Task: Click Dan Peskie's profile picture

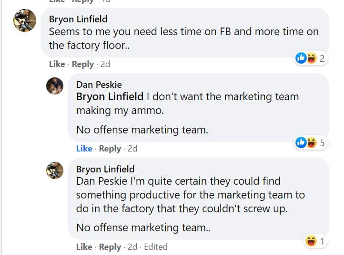Action: [x=55, y=86]
